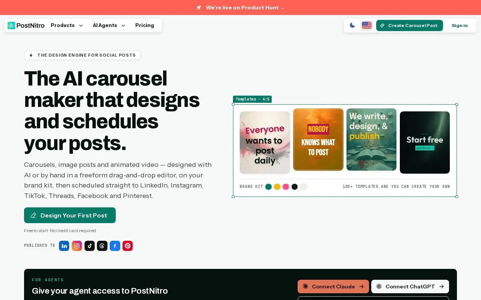The width and height of the screenshot is (481, 300).
Task: Toggle dark mode with the moon icon
Action: click(x=352, y=25)
